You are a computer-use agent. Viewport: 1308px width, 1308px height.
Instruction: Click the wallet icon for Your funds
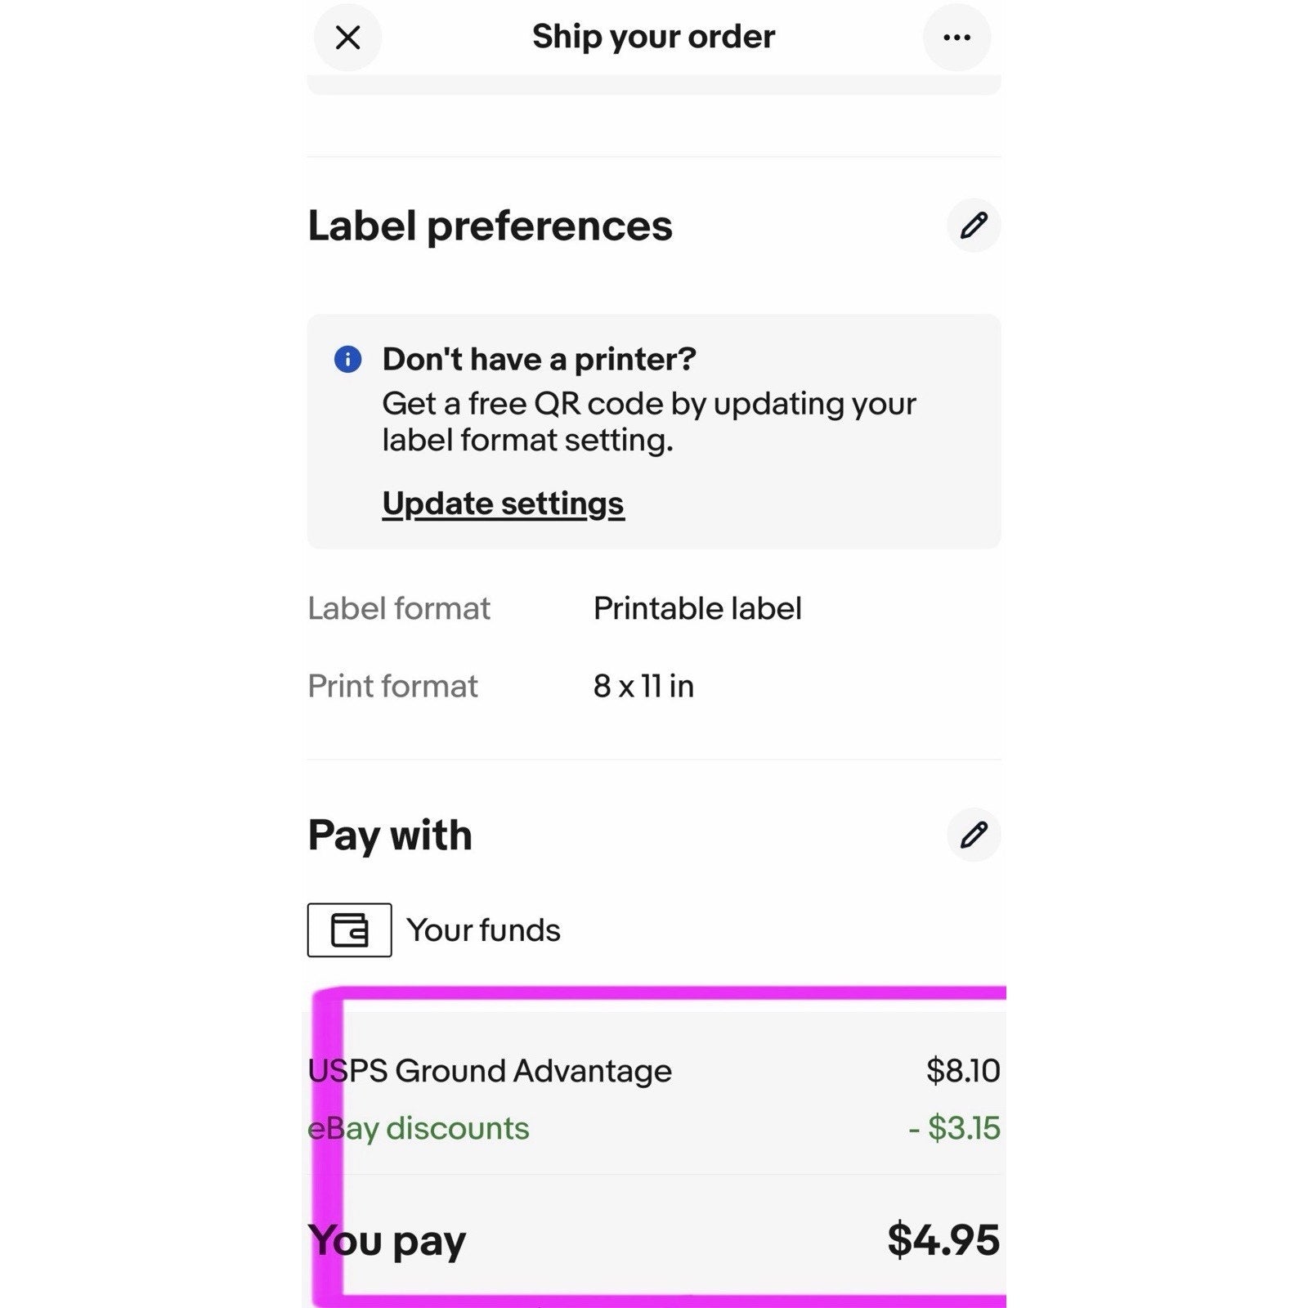(x=349, y=929)
